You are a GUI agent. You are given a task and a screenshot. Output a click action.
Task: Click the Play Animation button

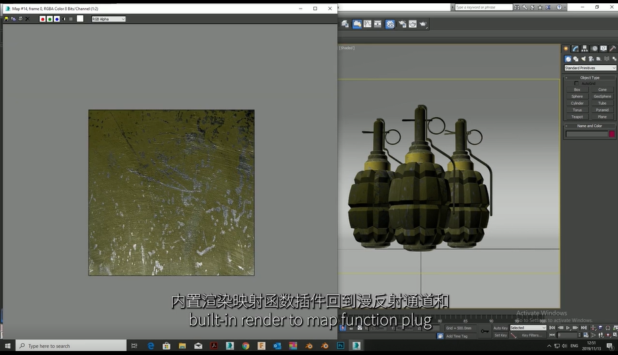pos(568,328)
